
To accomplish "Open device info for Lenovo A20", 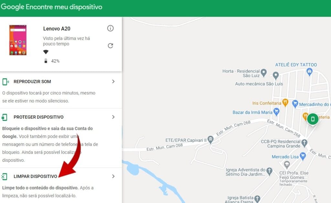I will click(110, 28).
